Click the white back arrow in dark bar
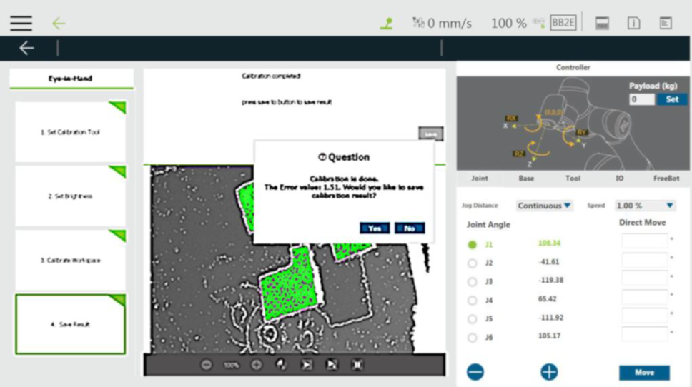 (26, 48)
